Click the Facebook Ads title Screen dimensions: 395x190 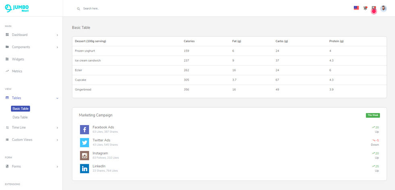[103, 127]
